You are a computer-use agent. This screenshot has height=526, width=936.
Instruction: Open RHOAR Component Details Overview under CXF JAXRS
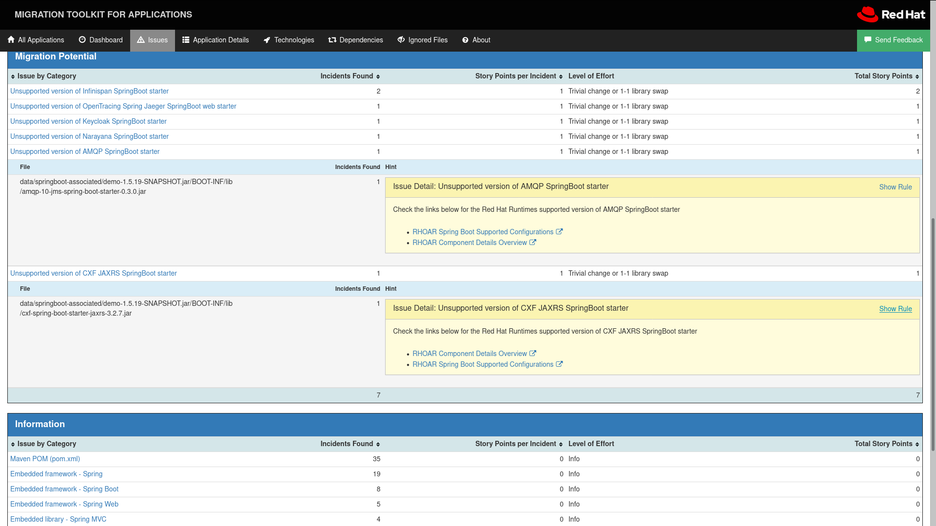click(469, 354)
